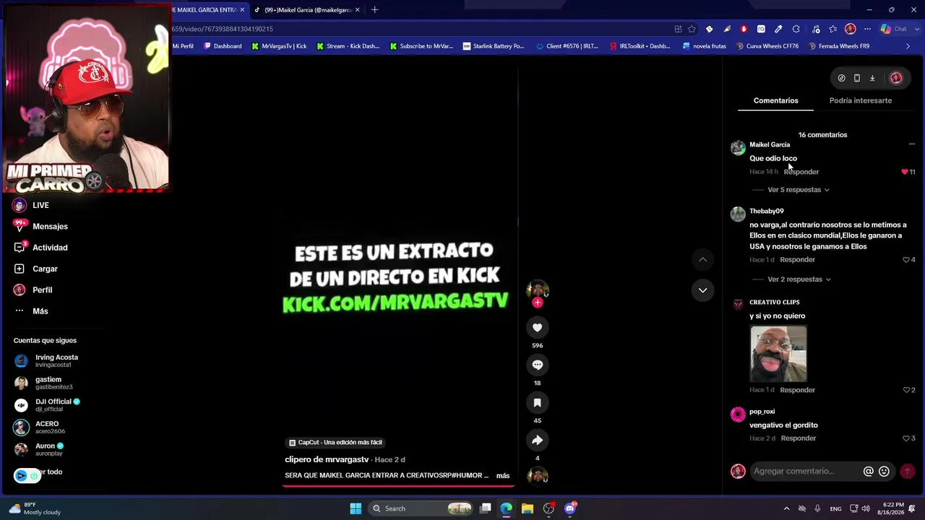The width and height of the screenshot is (925, 520).
Task: Like the CREATIVO CLIPS comment
Action: 906,390
